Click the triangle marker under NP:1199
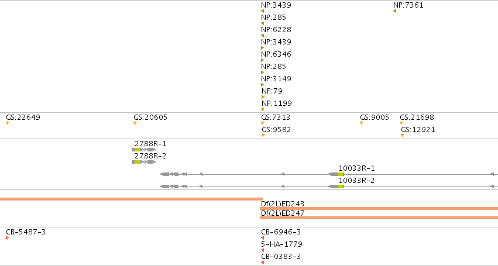 (263, 109)
